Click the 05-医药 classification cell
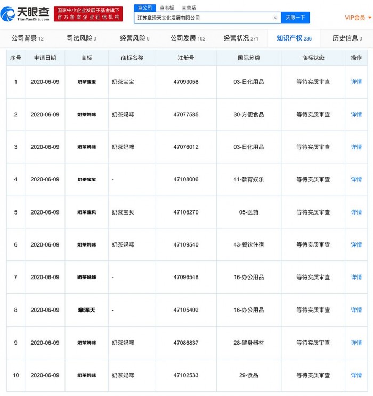 click(249, 212)
